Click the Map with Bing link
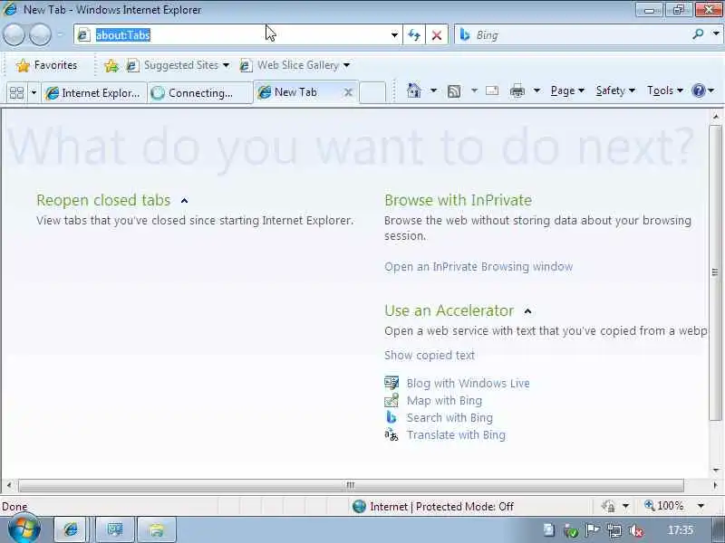 pyautogui.click(x=444, y=400)
